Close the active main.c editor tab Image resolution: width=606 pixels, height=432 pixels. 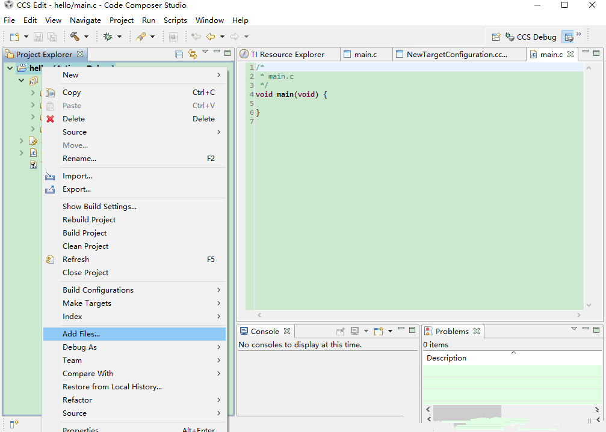click(570, 54)
